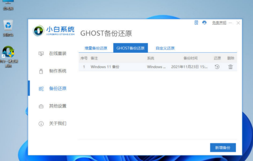This screenshot has width=253, height=161.
Task: Open the 此电脑 desktop icon
Action: [8, 5]
